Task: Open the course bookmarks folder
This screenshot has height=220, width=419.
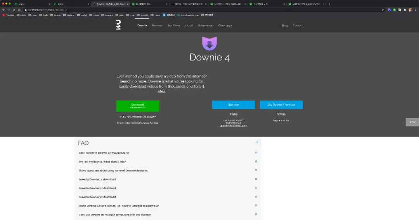Action: pos(55,15)
